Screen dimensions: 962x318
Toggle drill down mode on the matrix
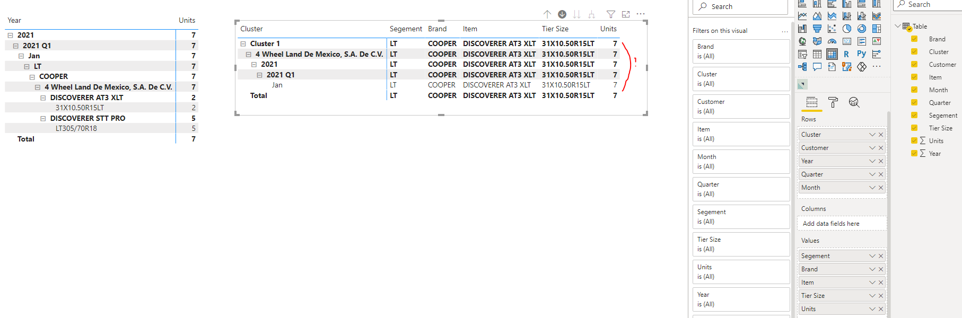point(562,14)
